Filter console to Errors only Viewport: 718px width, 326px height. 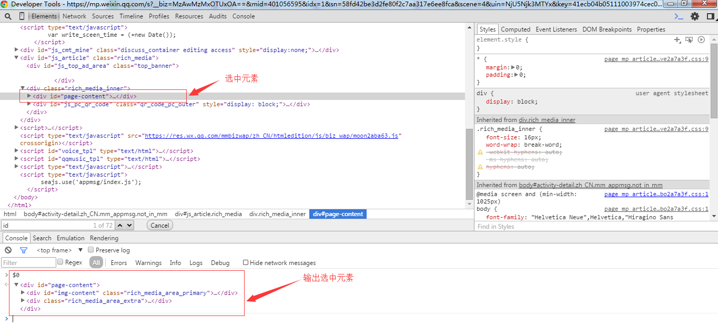[x=119, y=262]
